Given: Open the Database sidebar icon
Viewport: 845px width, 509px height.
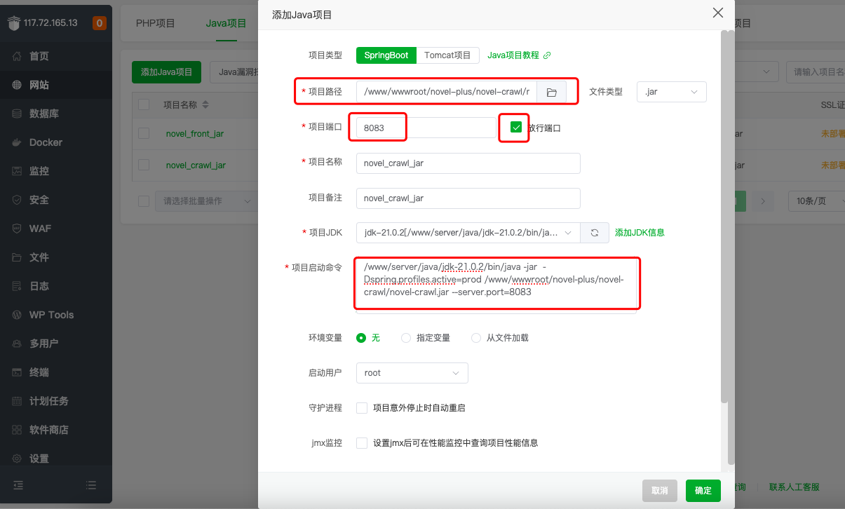Looking at the screenshot, I should coord(17,114).
